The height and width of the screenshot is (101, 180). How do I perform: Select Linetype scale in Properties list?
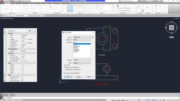(77, 47)
